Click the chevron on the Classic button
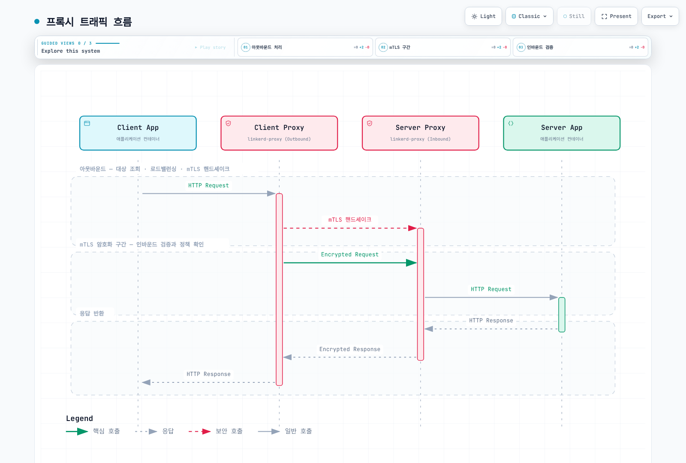The image size is (686, 463). click(x=545, y=16)
